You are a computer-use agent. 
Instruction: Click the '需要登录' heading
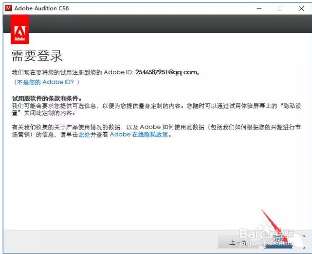click(37, 56)
